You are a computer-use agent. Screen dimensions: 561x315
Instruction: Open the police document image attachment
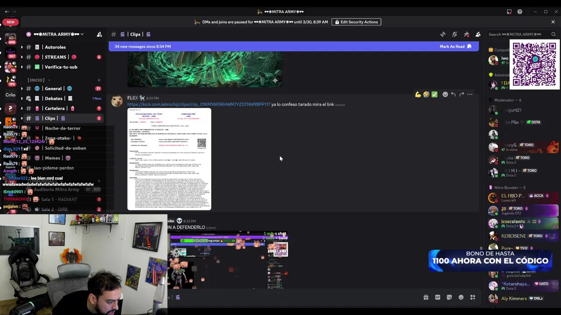click(169, 159)
